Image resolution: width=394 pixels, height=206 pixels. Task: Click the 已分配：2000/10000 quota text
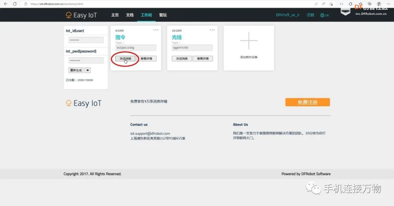pos(80,80)
